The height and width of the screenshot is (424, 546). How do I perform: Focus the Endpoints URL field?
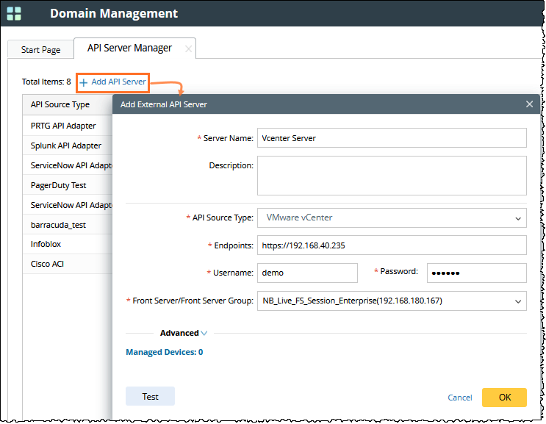(391, 245)
